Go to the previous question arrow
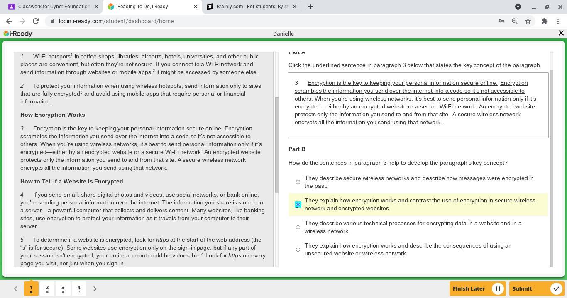Screen dimensions: 567x298 click(x=15, y=289)
